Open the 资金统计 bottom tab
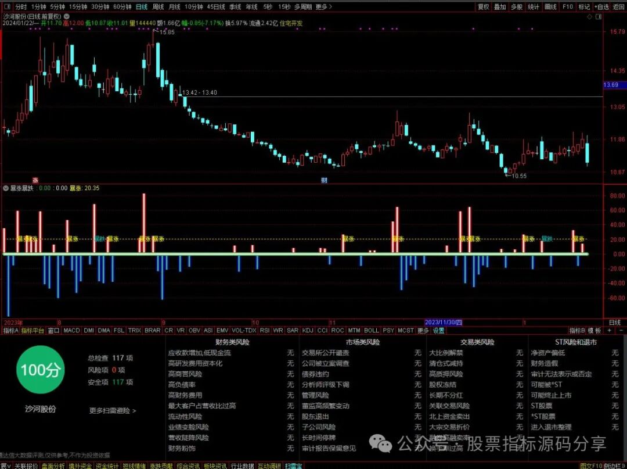The height and width of the screenshot is (469, 627). click(x=106, y=466)
